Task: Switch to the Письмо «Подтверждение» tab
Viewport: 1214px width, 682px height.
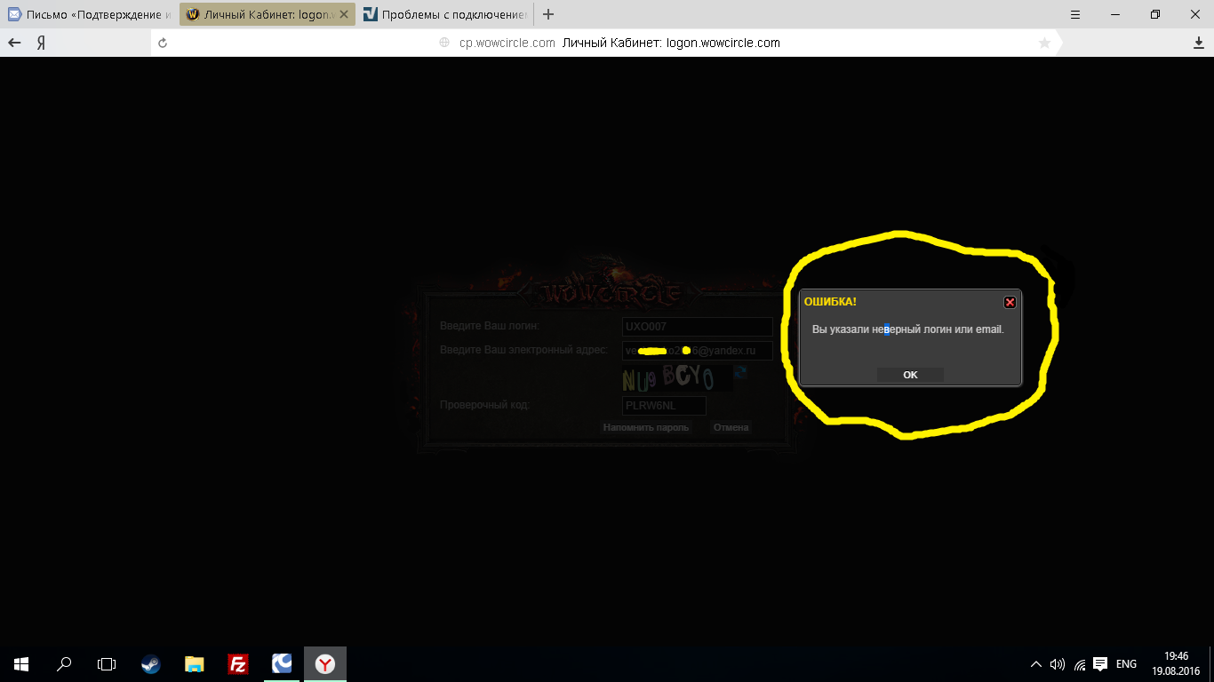Action: (89, 14)
